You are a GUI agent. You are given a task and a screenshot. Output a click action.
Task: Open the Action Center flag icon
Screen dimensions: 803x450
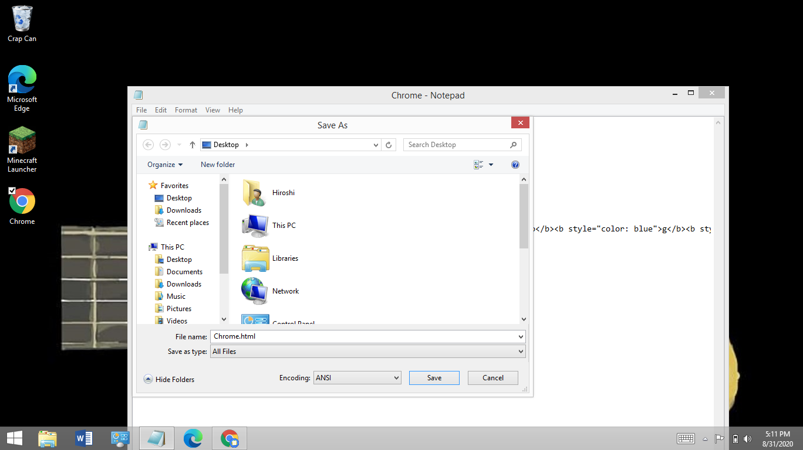tap(719, 439)
